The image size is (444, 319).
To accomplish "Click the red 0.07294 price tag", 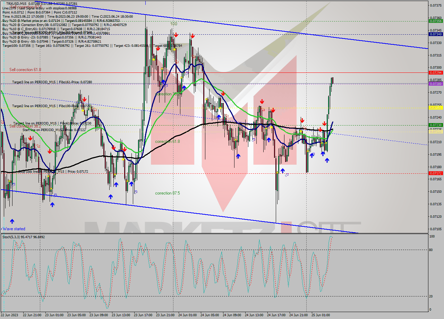I will click(435, 73).
